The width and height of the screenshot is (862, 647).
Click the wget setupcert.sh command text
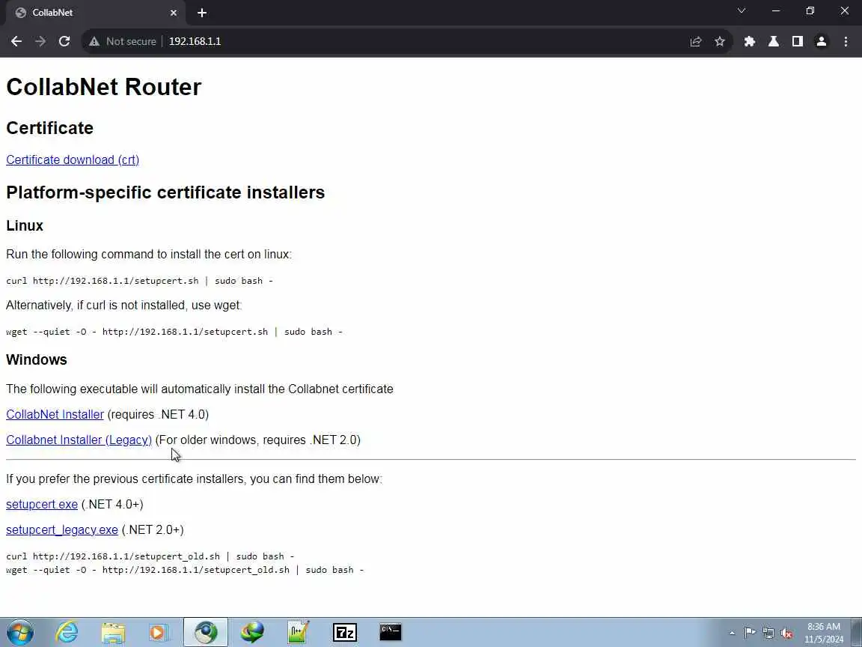[x=174, y=332]
